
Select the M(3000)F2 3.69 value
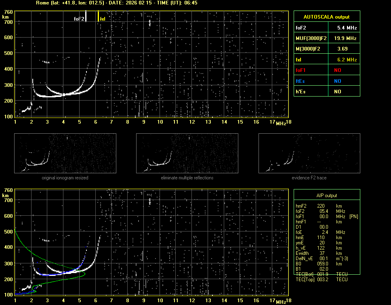[x=343, y=49]
